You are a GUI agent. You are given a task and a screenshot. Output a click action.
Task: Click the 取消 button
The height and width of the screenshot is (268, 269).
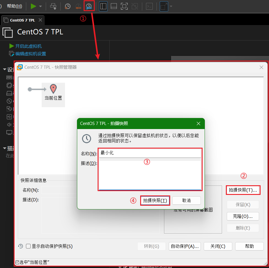click(x=187, y=200)
